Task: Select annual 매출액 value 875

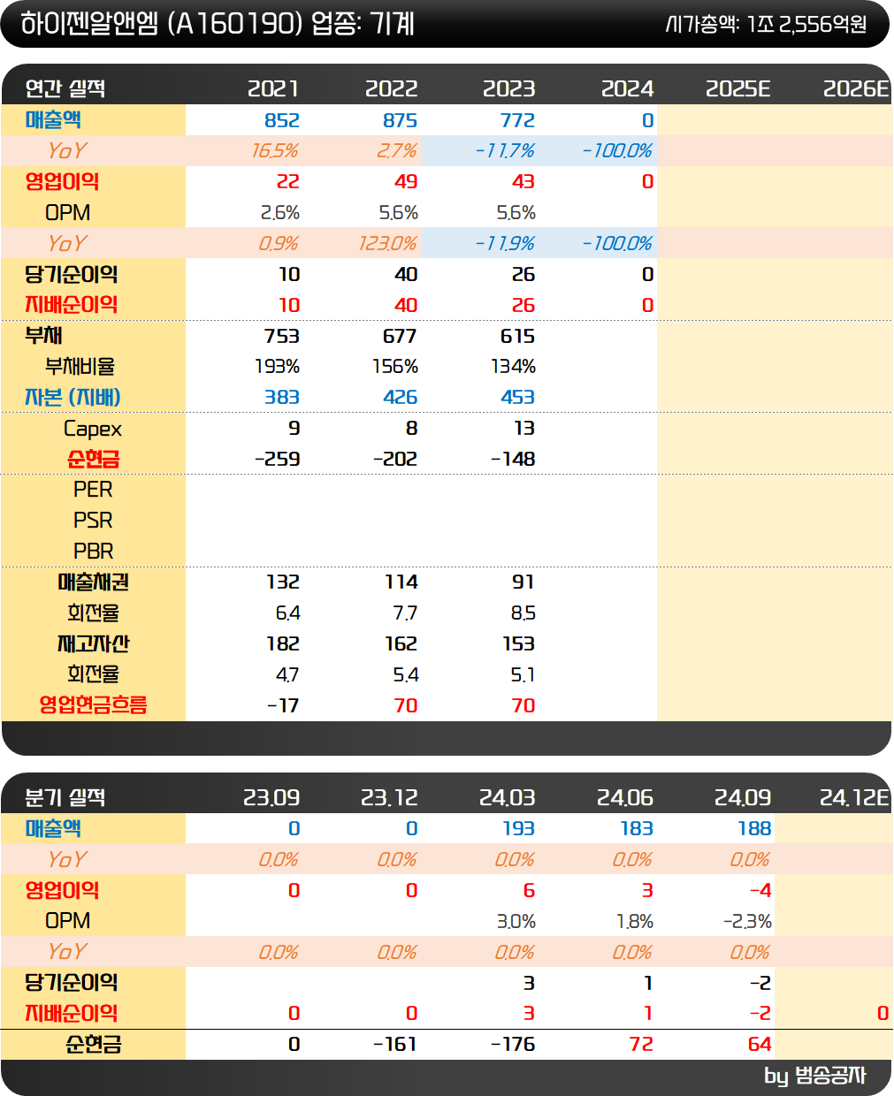Action: click(400, 120)
